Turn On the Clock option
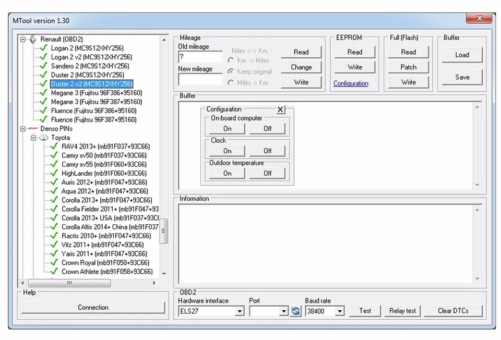Image resolution: width=501 pixels, height=340 pixels. point(227,151)
